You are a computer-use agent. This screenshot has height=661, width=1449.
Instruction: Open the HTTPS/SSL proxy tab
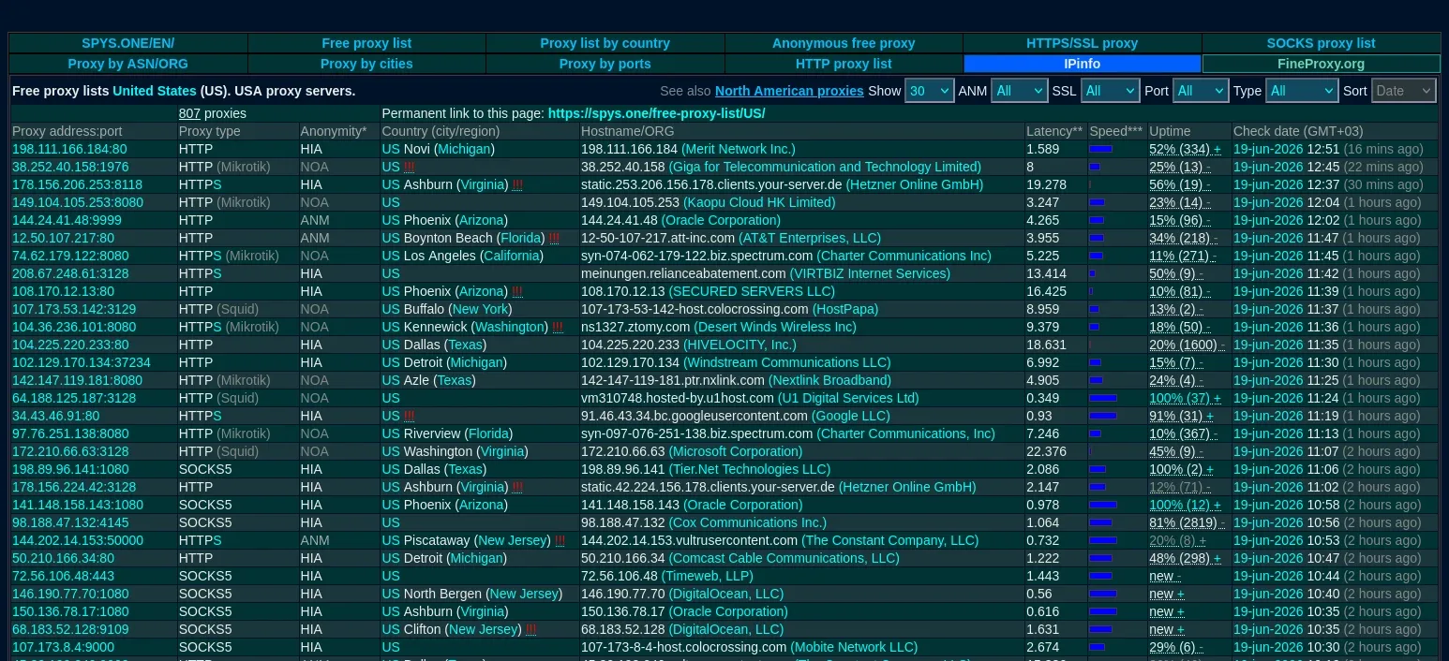[x=1083, y=43]
